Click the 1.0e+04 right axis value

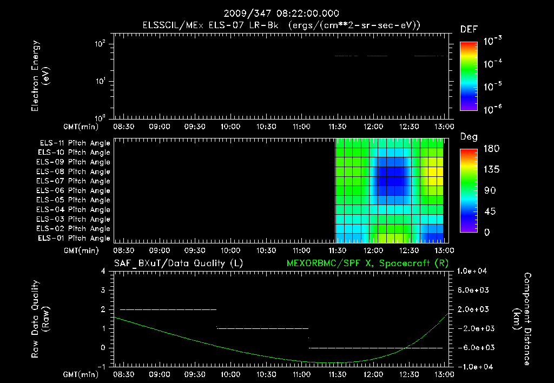coord(472,271)
